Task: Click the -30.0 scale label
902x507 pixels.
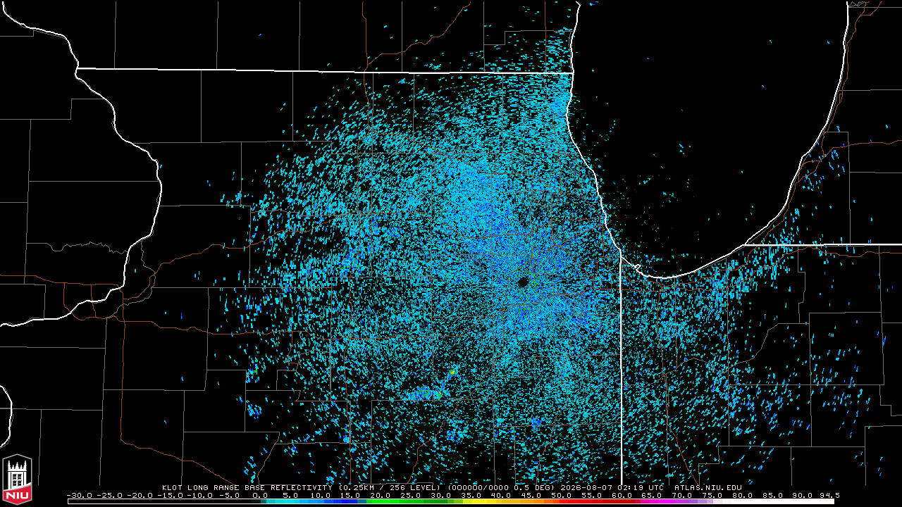Action: (x=79, y=496)
